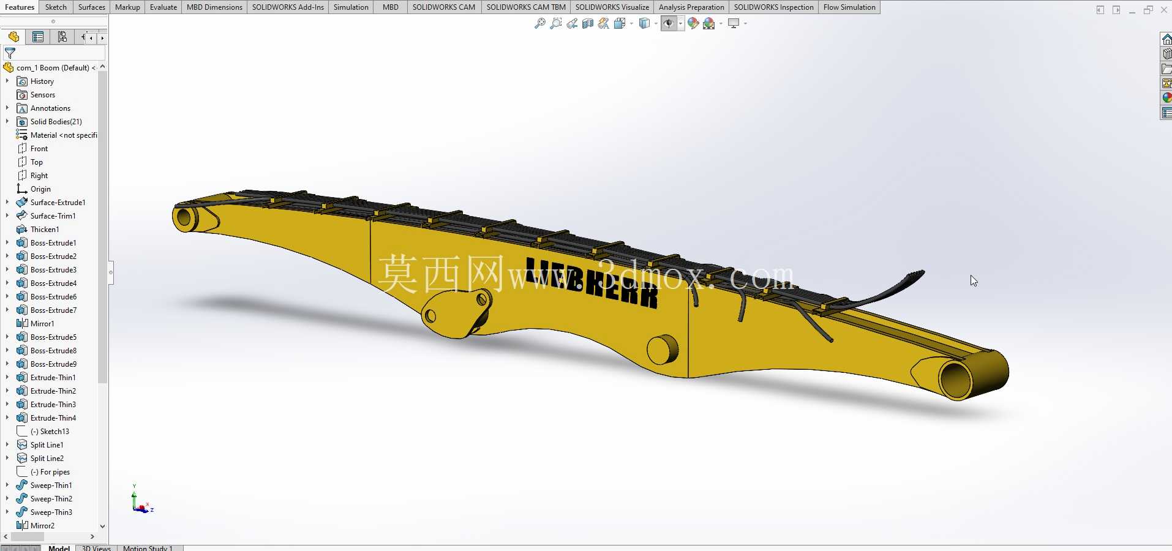Switch to the 3D Views bottom tab

[x=96, y=548]
